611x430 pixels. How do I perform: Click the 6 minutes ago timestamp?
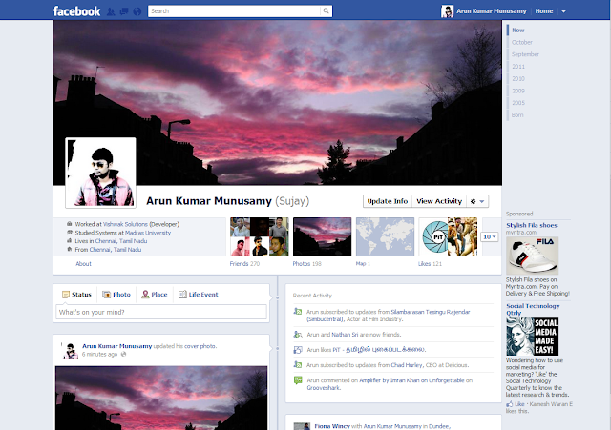(x=99, y=354)
